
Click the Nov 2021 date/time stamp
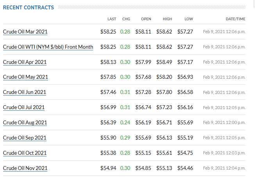(224, 168)
